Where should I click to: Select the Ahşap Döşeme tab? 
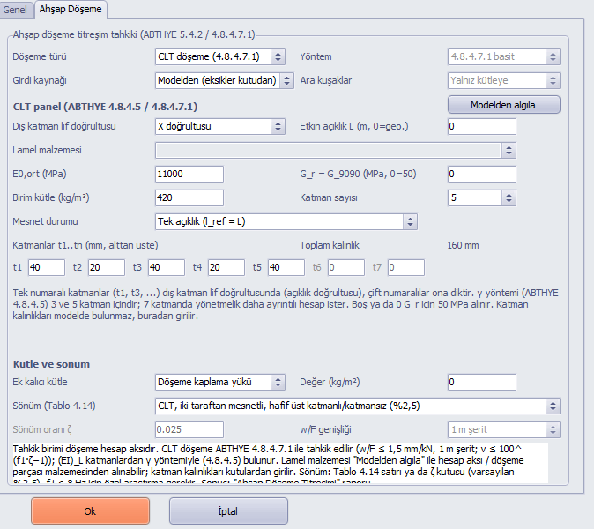tap(71, 9)
